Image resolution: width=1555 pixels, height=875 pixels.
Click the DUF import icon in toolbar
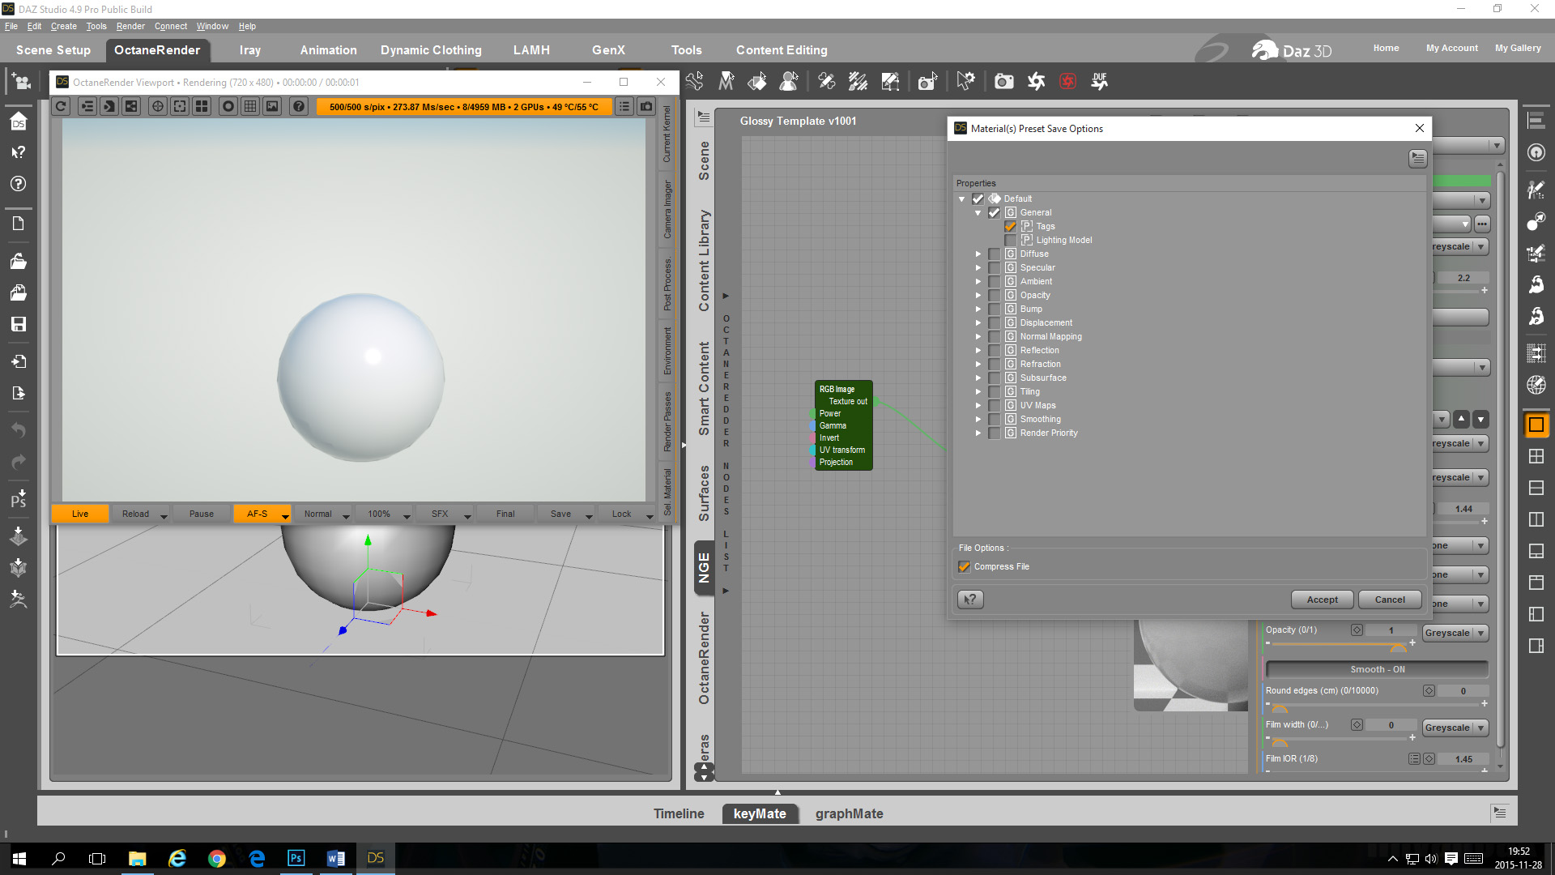point(1099,81)
